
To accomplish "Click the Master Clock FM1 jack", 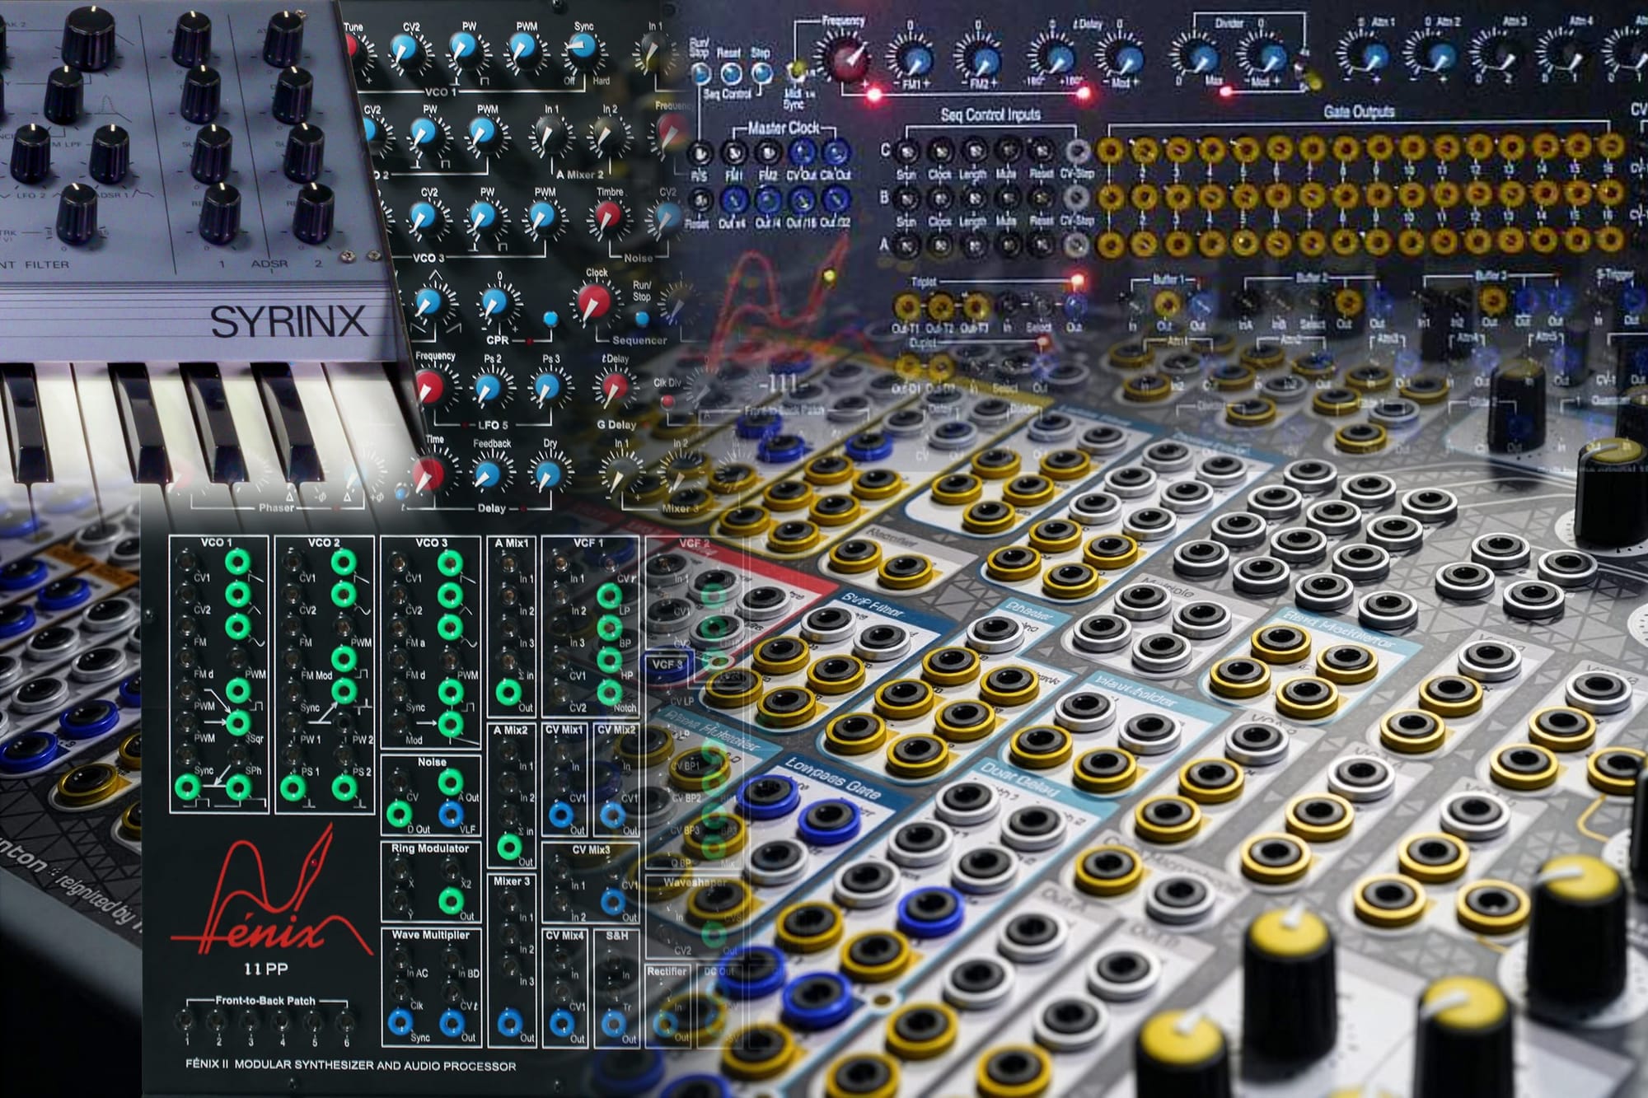I will pyautogui.click(x=736, y=154).
